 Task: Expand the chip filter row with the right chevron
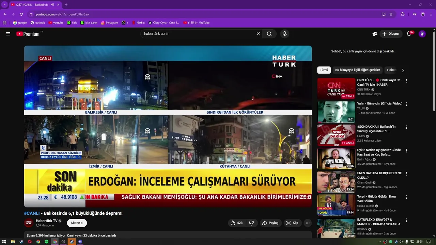[x=403, y=70]
